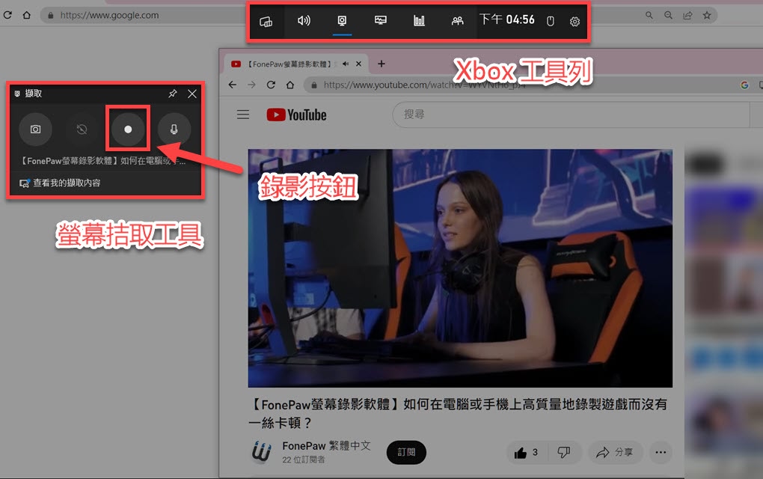Click the YouTube logo

coord(296,115)
